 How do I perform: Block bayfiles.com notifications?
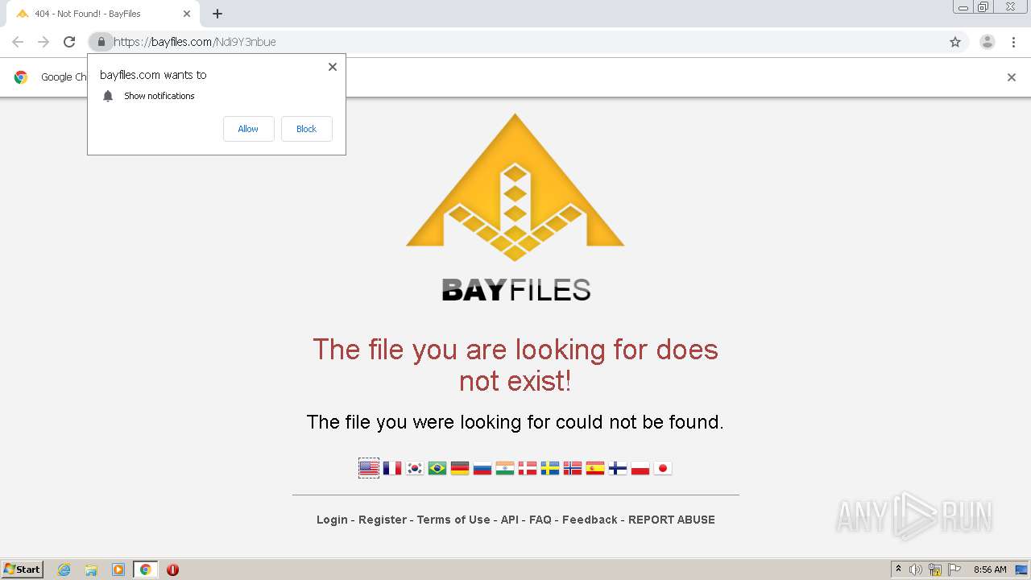(307, 129)
